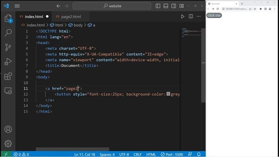Run the file with the play icon

[183, 17]
